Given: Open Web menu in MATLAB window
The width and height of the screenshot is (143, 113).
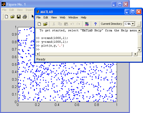Looking at the screenshot, I should click(62, 17).
